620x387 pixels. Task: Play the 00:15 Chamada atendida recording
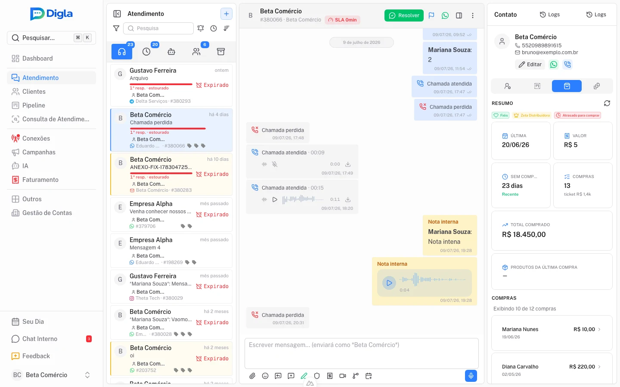click(275, 200)
